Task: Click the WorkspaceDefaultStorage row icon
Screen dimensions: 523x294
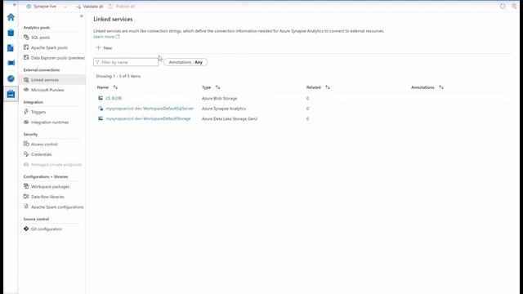Action: tap(101, 118)
